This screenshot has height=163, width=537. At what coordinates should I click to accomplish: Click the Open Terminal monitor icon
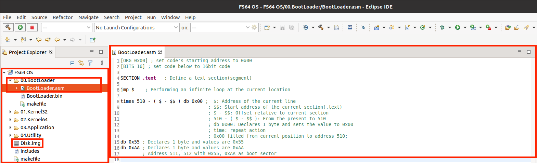350,27
